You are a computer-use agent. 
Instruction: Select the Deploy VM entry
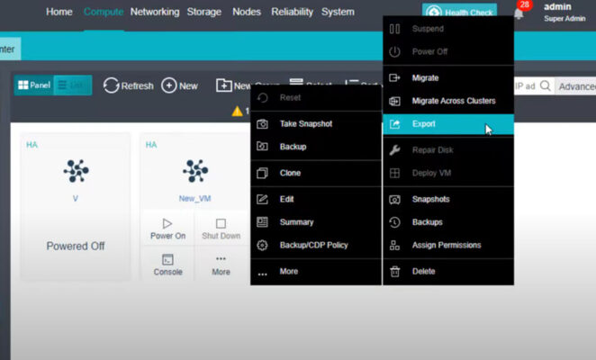coord(448,173)
